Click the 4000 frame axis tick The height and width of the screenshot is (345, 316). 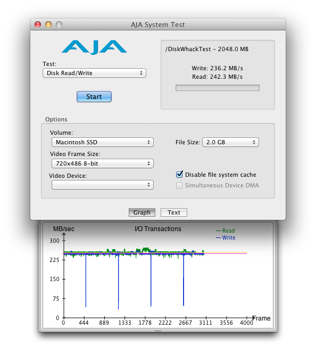(246, 323)
